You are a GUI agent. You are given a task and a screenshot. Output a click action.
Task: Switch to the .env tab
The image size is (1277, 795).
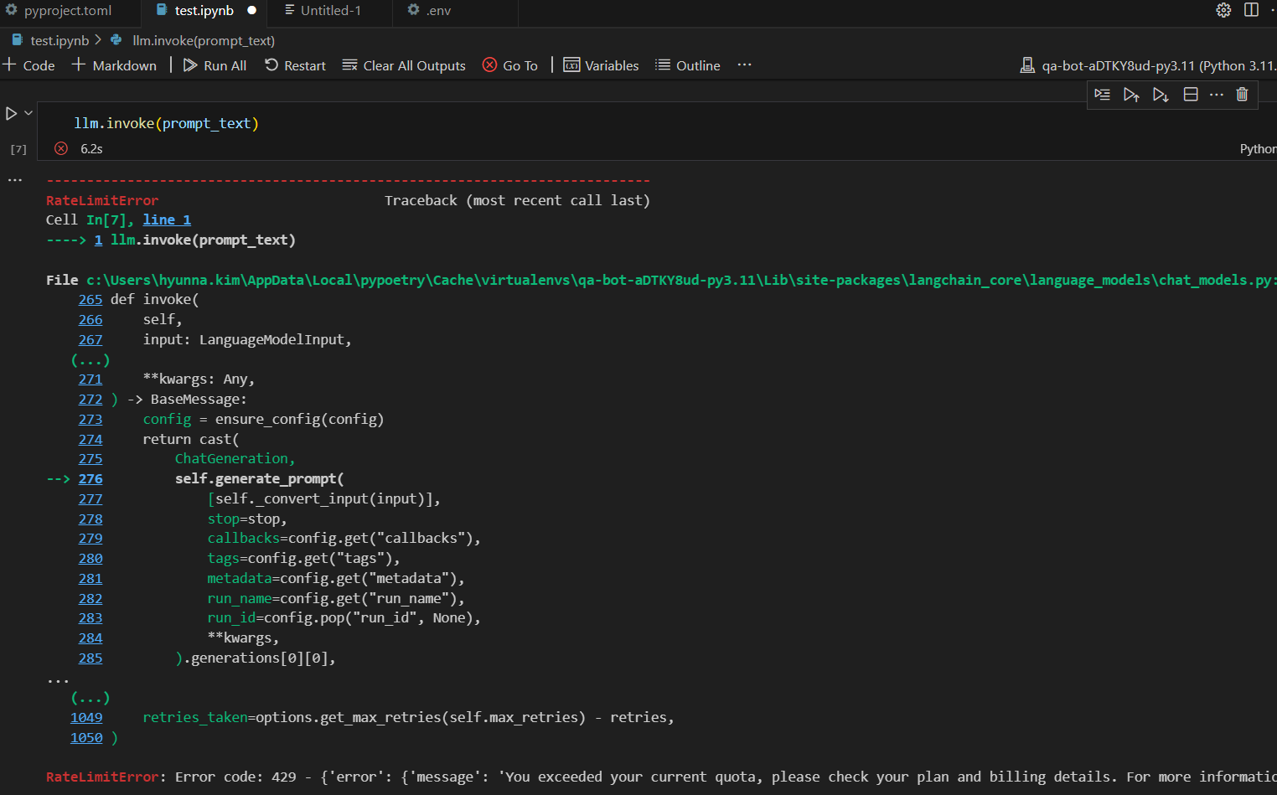pyautogui.click(x=438, y=11)
